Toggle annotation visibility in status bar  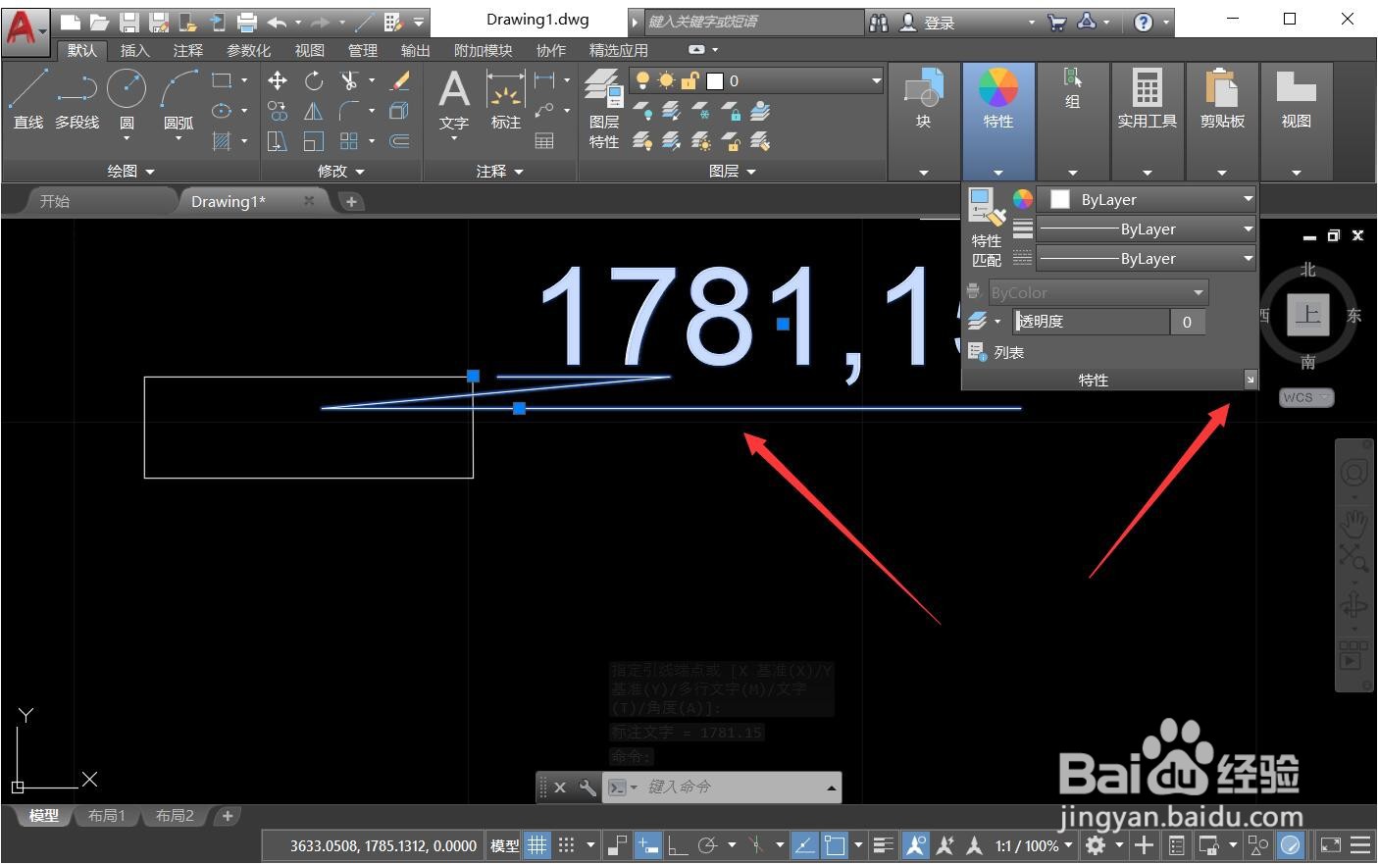click(916, 844)
